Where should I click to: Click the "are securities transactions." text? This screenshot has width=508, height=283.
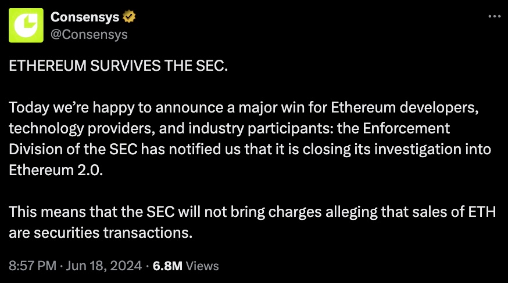pyautogui.click(x=100, y=233)
